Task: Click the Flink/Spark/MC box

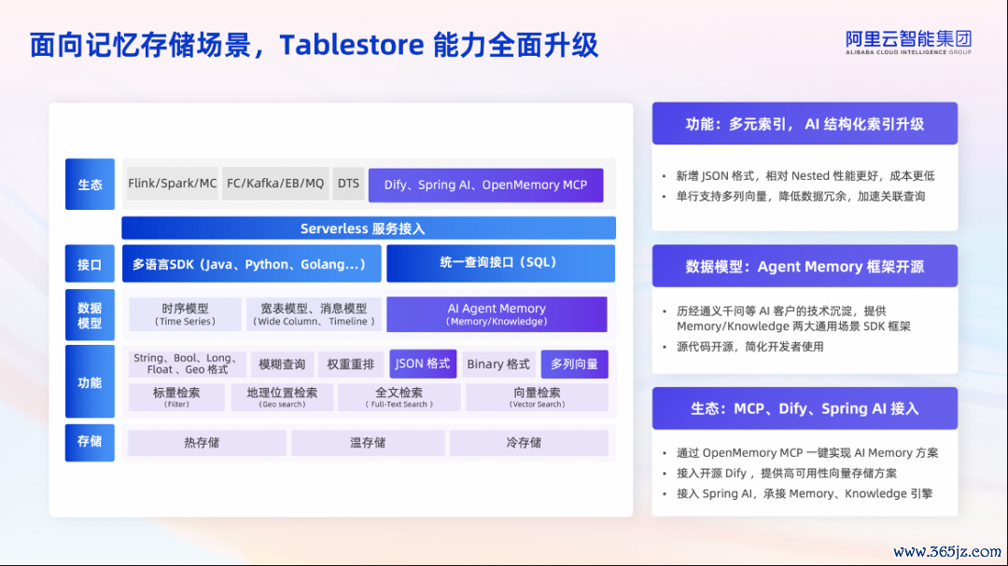Action: pos(173,184)
